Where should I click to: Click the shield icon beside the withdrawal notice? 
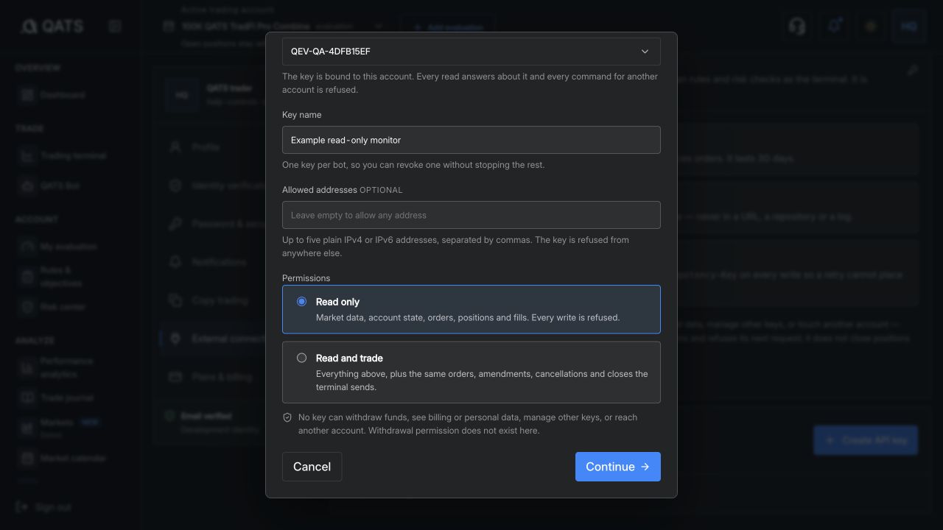pyautogui.click(x=287, y=417)
